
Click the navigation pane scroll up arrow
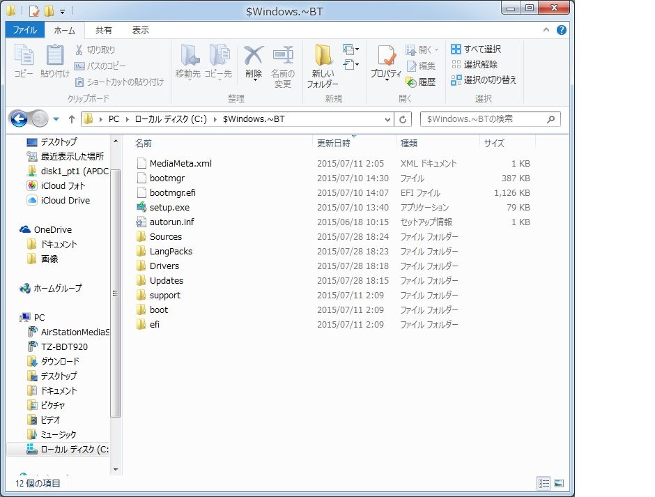click(x=116, y=141)
